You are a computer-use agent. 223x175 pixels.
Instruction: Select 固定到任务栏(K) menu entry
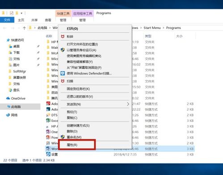(78, 89)
